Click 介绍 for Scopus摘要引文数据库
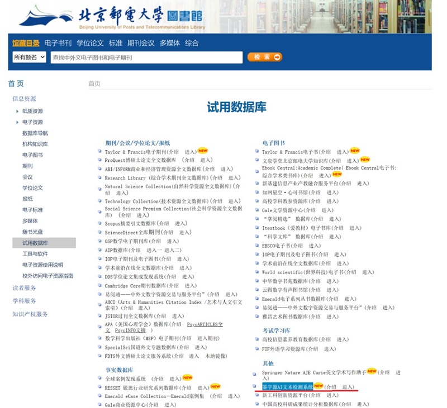This screenshot has height=408, width=447. click(x=164, y=223)
